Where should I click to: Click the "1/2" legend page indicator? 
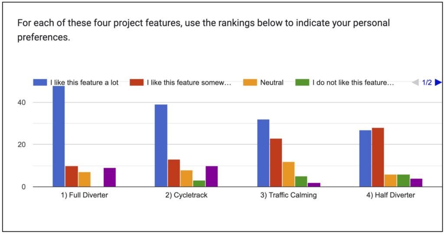[427, 82]
